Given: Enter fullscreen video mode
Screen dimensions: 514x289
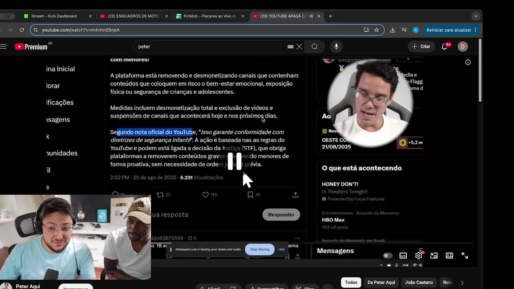Looking at the screenshot, I should pos(465,256).
